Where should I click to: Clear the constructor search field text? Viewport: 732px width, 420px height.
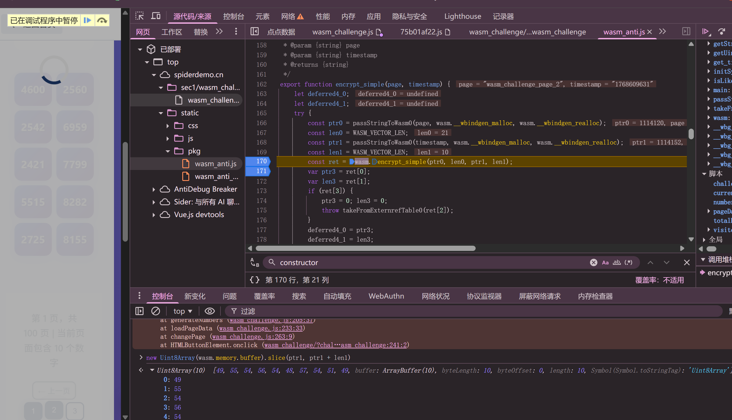click(x=593, y=262)
